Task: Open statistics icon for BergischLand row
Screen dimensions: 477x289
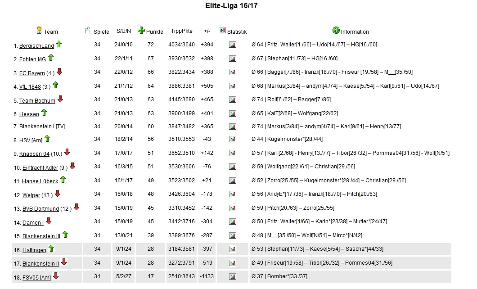Action: tap(233, 45)
